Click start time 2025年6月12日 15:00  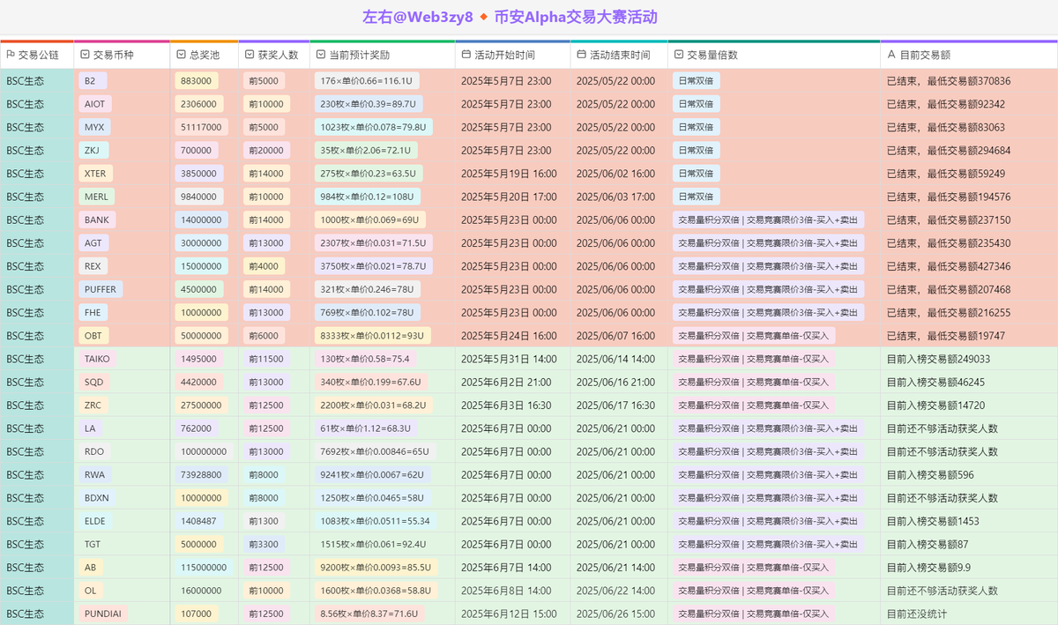(509, 614)
